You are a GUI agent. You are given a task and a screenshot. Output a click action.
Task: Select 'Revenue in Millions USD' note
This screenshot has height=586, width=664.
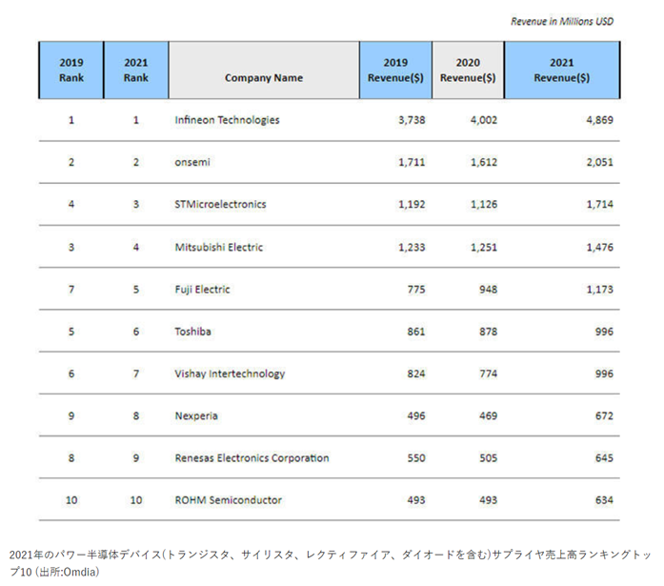point(562,21)
